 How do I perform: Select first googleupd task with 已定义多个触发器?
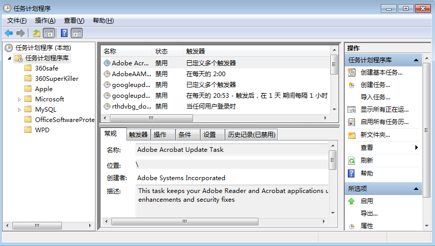pyautogui.click(x=216, y=85)
